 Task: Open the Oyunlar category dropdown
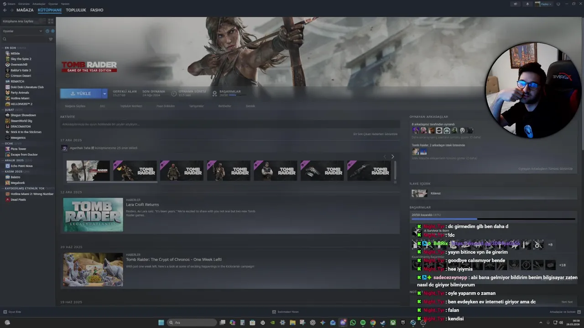[x=22, y=31]
